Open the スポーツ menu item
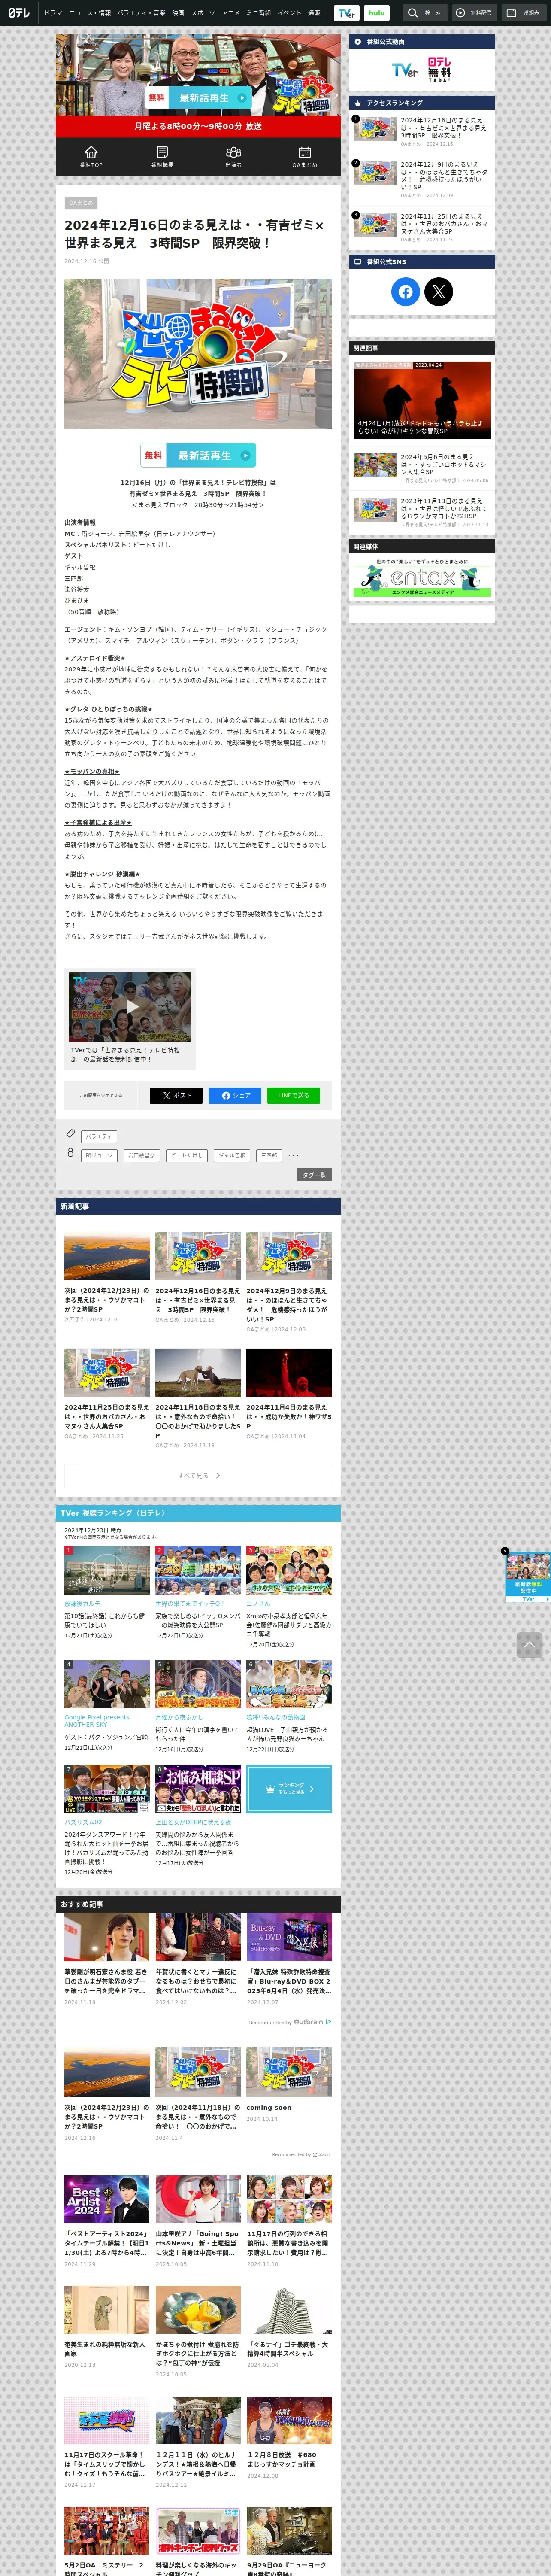The image size is (551, 2576). [x=203, y=13]
